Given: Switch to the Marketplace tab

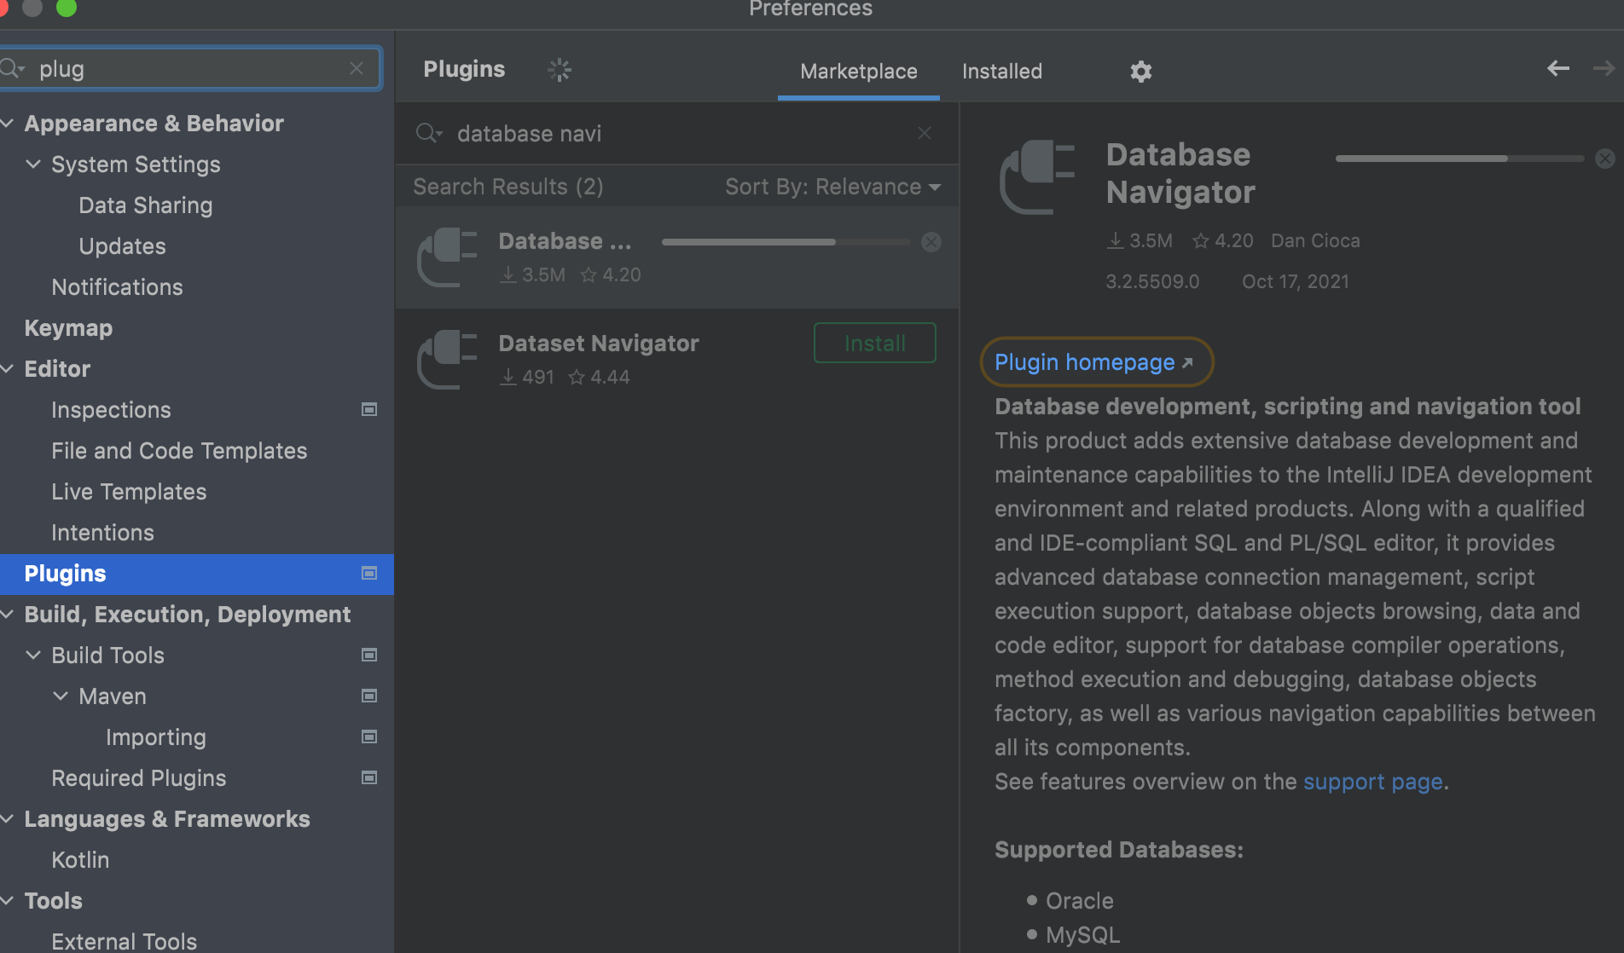Looking at the screenshot, I should (x=858, y=72).
